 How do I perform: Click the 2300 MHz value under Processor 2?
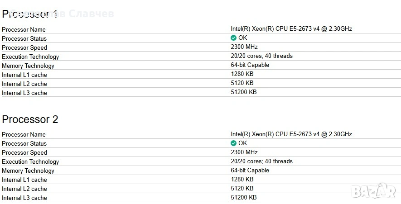click(244, 152)
